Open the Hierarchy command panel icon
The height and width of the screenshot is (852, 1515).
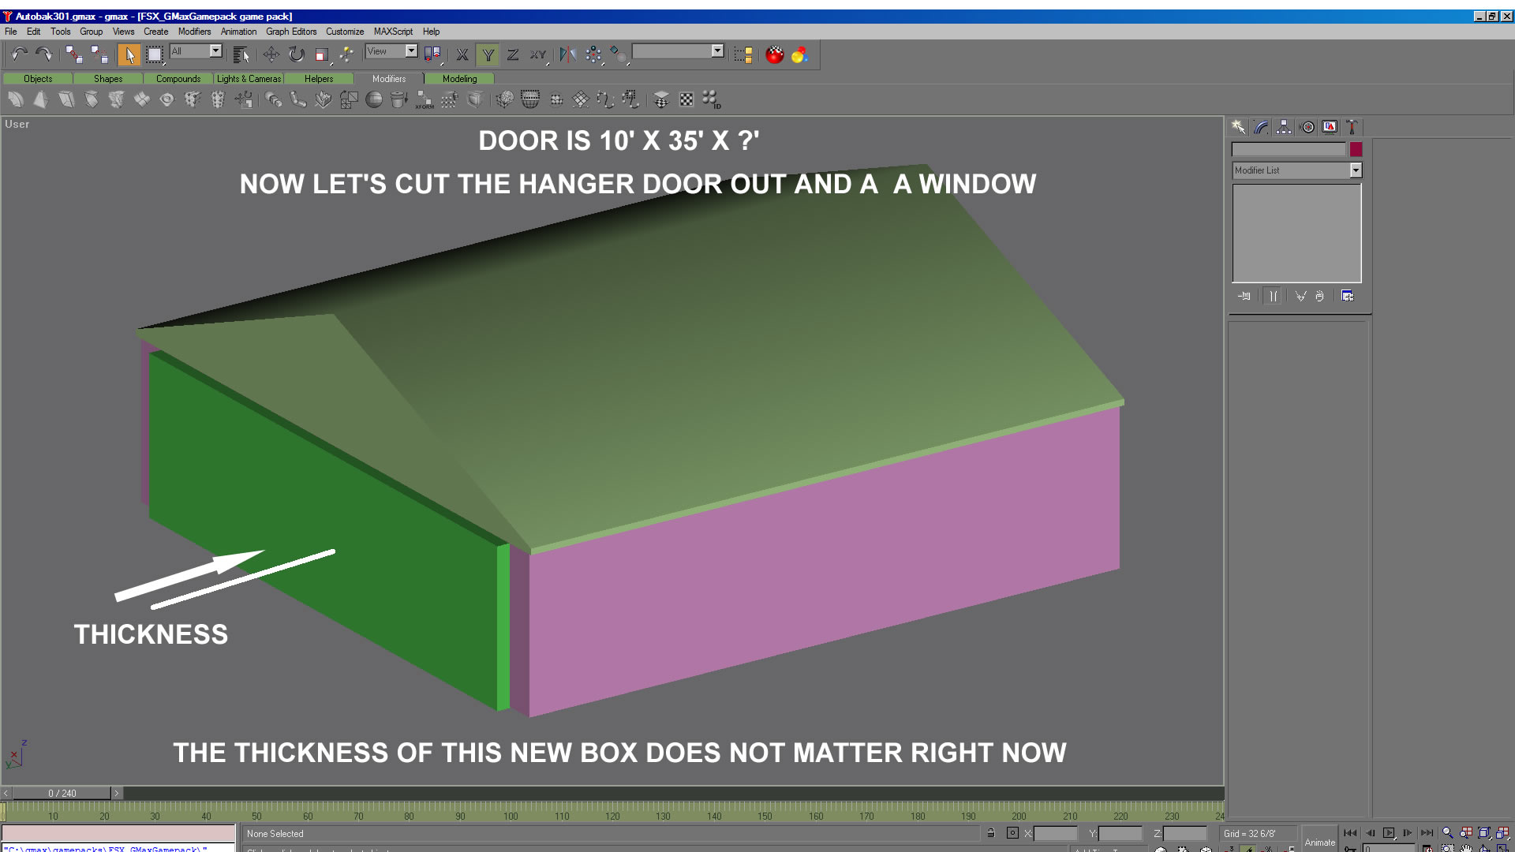1284,127
